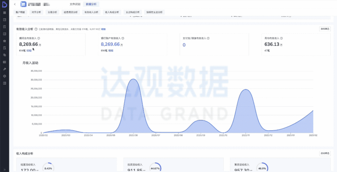Click the 2020/06 x-axis label
Screen dimensions: 337x172
click(x=133, y=135)
